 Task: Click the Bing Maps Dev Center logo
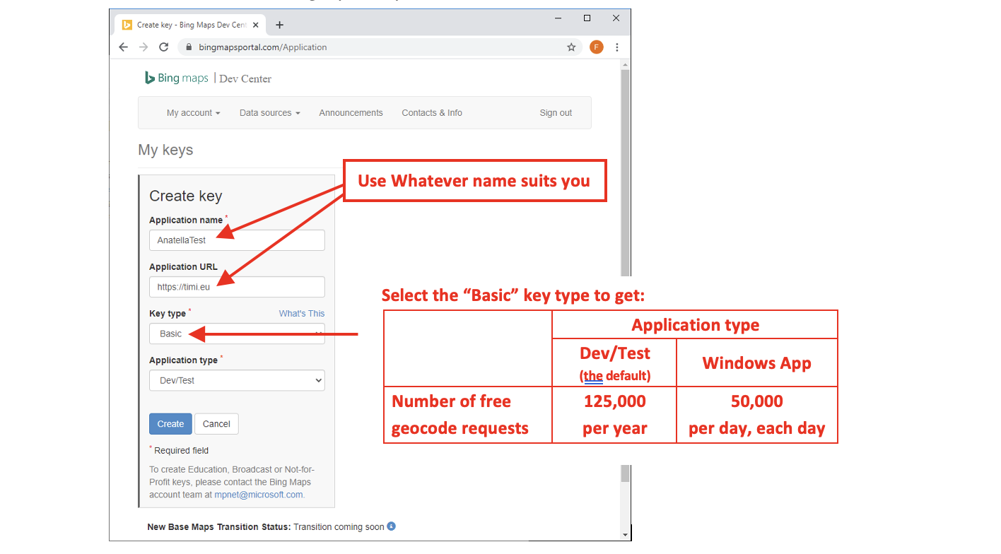[x=208, y=78]
